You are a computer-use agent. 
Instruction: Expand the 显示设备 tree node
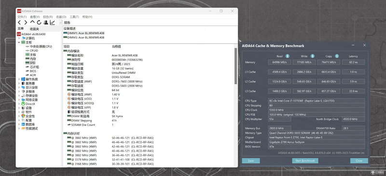19,87
